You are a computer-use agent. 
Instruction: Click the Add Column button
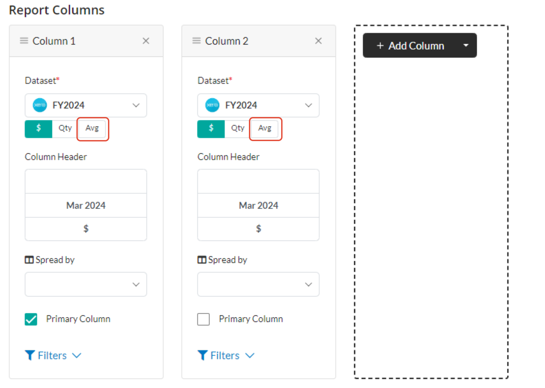(x=410, y=45)
